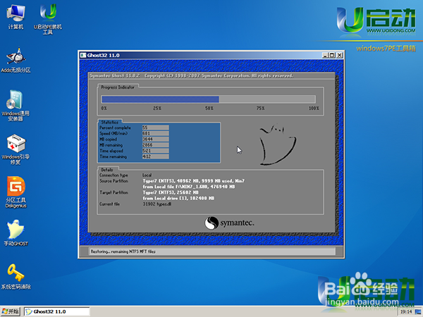Launch U启动PE装机工具 desktop icon
Viewport: 423px width, 317px height.
48,19
